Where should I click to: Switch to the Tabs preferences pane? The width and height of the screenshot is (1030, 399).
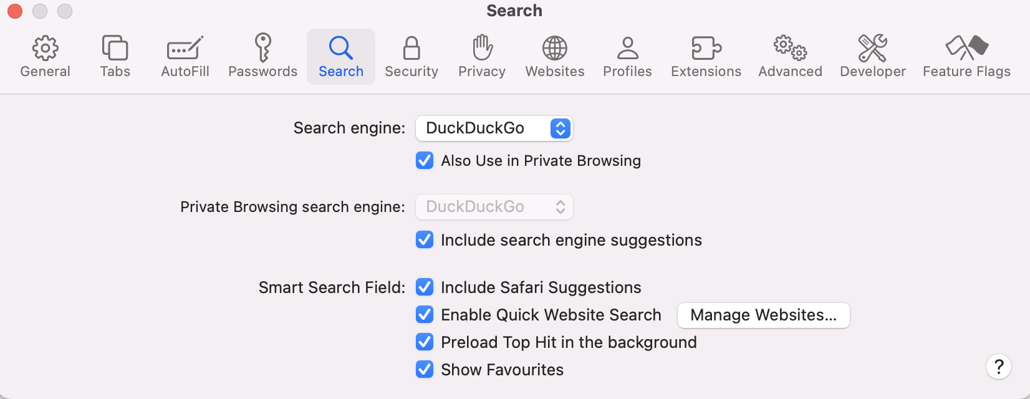point(115,48)
